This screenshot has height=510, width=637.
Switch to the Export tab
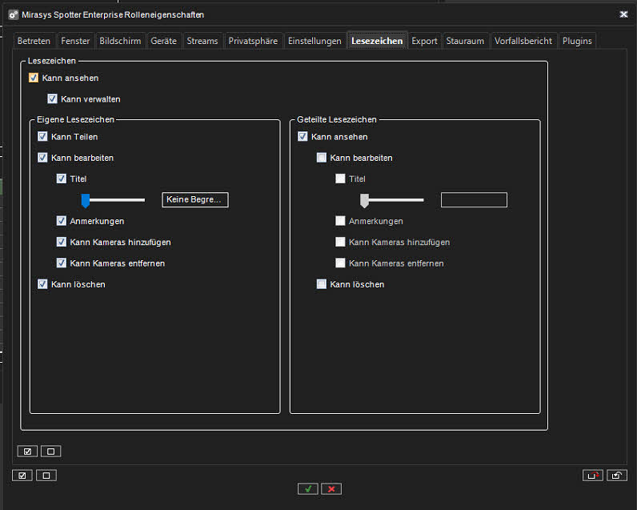[x=424, y=41]
